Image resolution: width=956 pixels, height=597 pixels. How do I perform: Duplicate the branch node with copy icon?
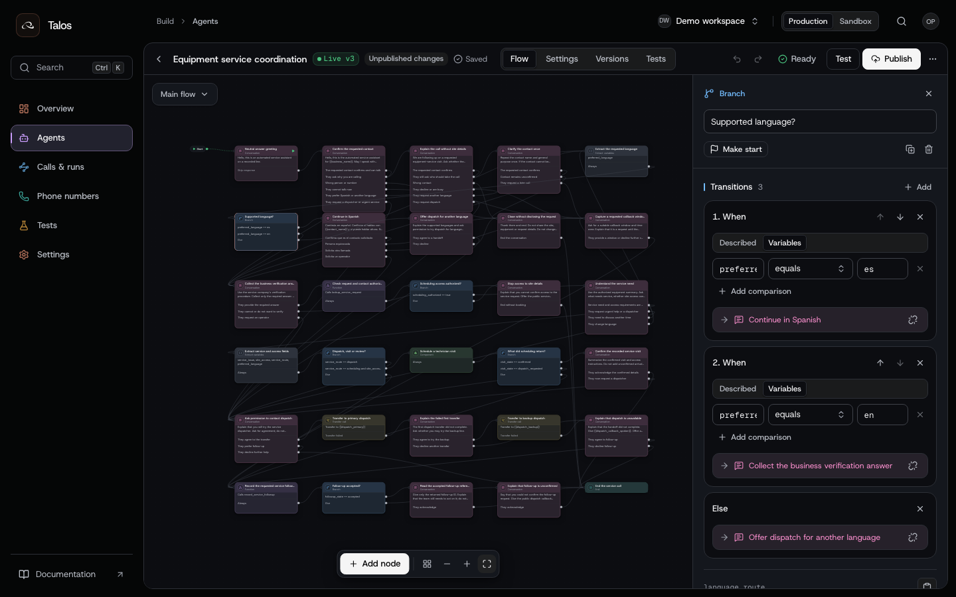pyautogui.click(x=910, y=149)
